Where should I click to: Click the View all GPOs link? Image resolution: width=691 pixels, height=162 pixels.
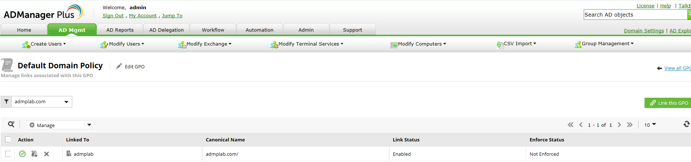(677, 68)
